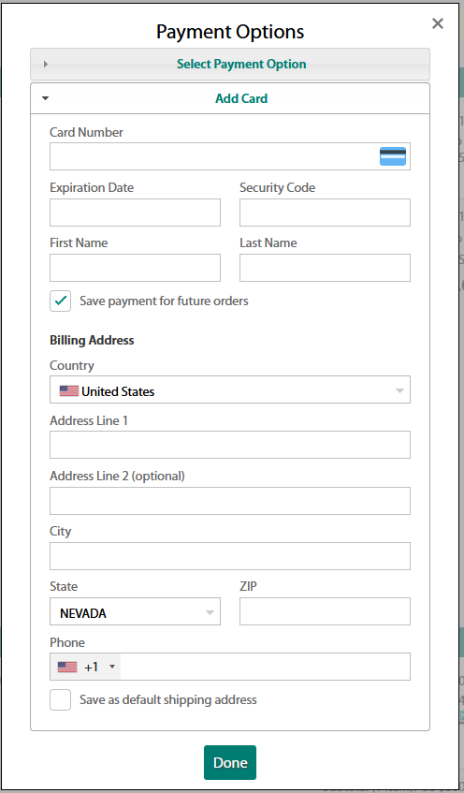Viewport: 464px width, 793px height.
Task: Click the Last Name input field
Action: [x=325, y=268]
